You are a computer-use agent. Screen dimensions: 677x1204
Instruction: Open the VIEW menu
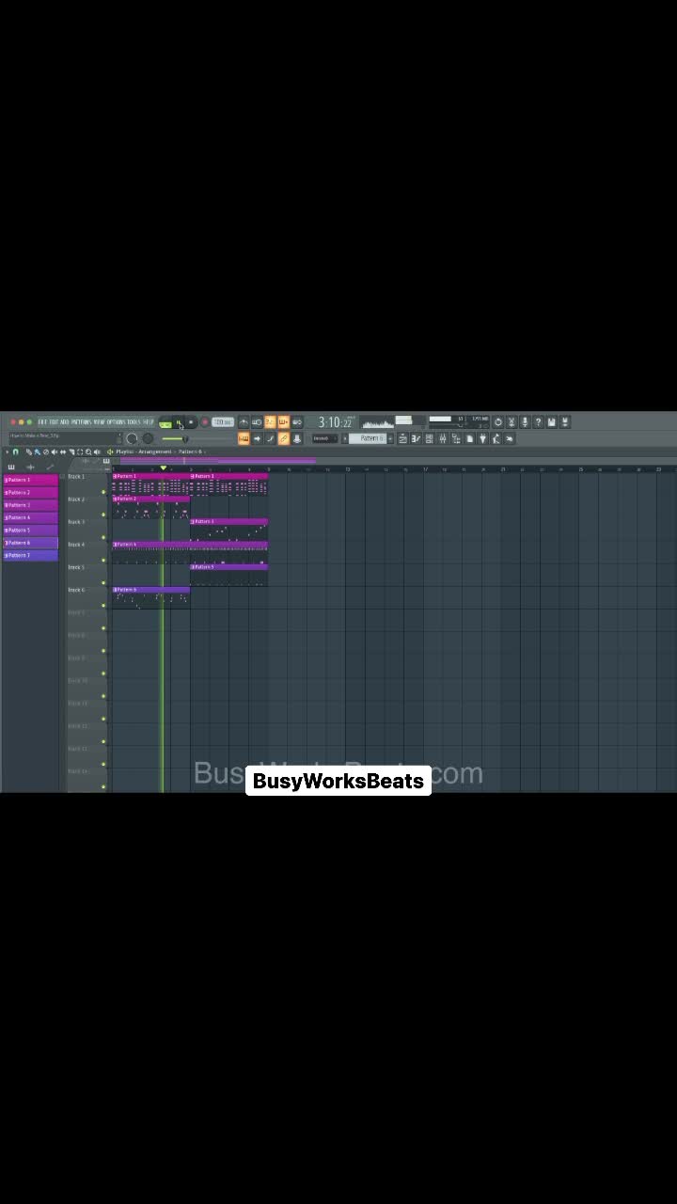[99, 421]
